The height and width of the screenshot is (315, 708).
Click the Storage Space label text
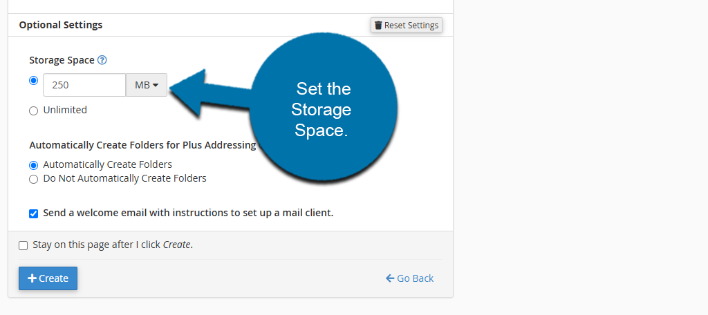[x=62, y=60]
